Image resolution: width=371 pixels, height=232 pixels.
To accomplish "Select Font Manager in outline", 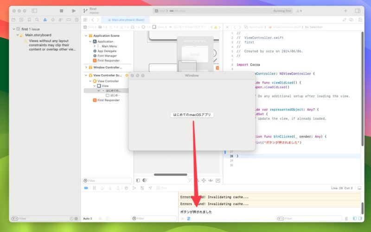I will tap(107, 56).
